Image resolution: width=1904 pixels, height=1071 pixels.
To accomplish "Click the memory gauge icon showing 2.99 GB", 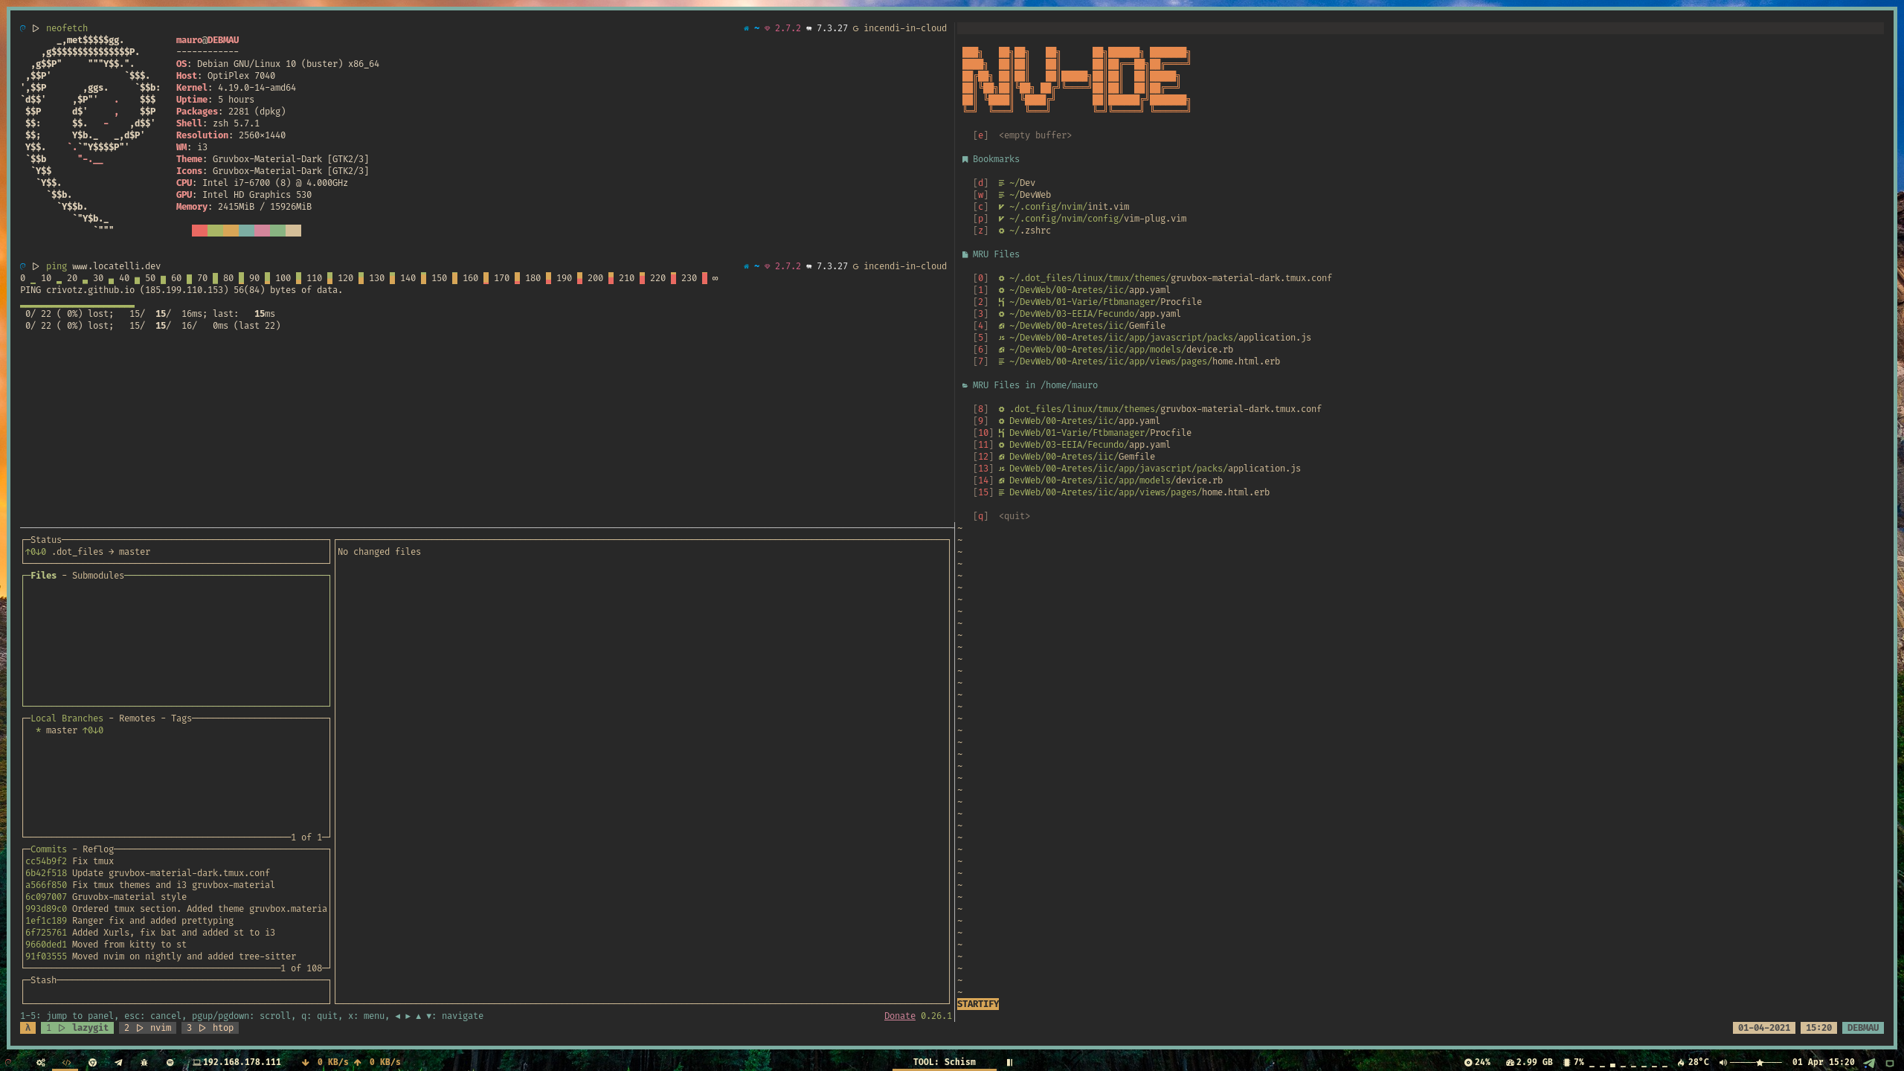I will pyautogui.click(x=1511, y=1062).
